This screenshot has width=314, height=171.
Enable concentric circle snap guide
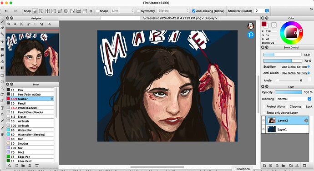pyautogui.click(x=66, y=11)
